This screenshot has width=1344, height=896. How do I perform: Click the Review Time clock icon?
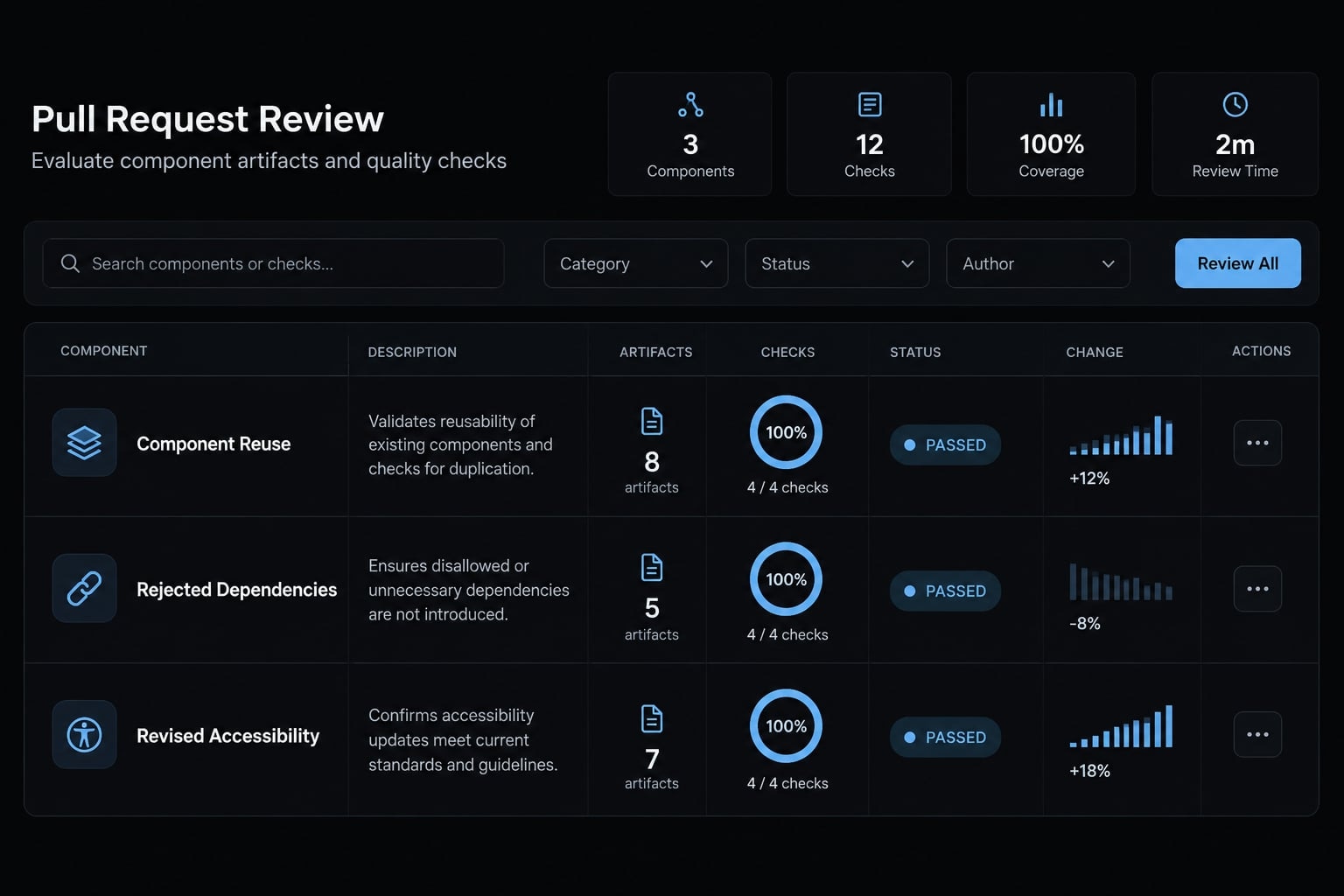[x=1235, y=105]
